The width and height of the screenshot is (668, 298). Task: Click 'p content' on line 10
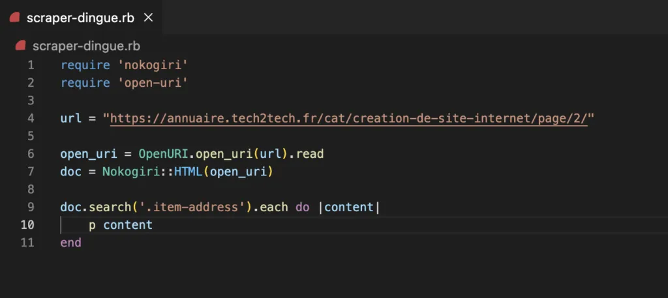(121, 225)
